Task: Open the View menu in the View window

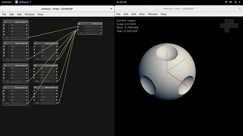Action: [142, 14]
